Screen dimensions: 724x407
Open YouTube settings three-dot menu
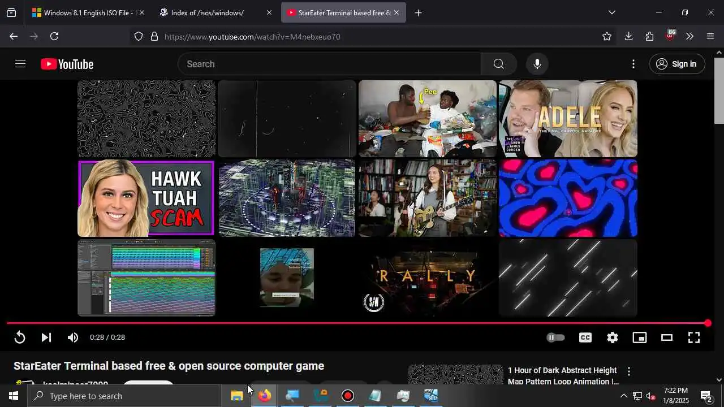633,64
